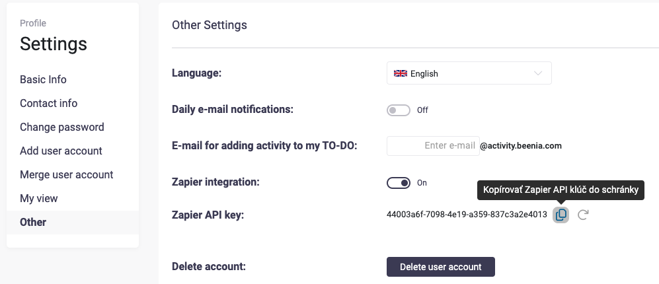659x284 pixels.
Task: Go to Contact info in the sidebar
Action: 48,103
